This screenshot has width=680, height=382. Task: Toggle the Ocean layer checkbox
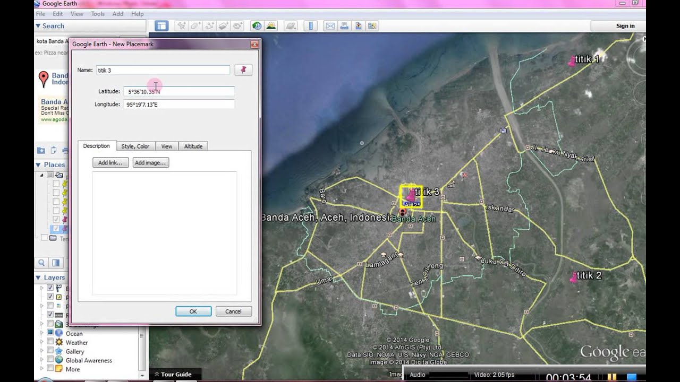click(x=50, y=333)
